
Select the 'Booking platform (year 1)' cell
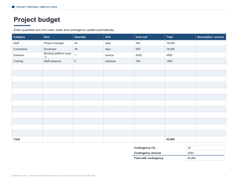58,55
